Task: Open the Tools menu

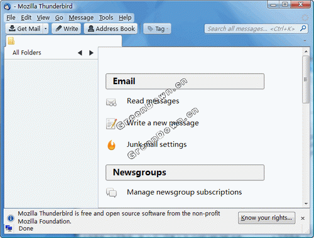Action: (106, 18)
